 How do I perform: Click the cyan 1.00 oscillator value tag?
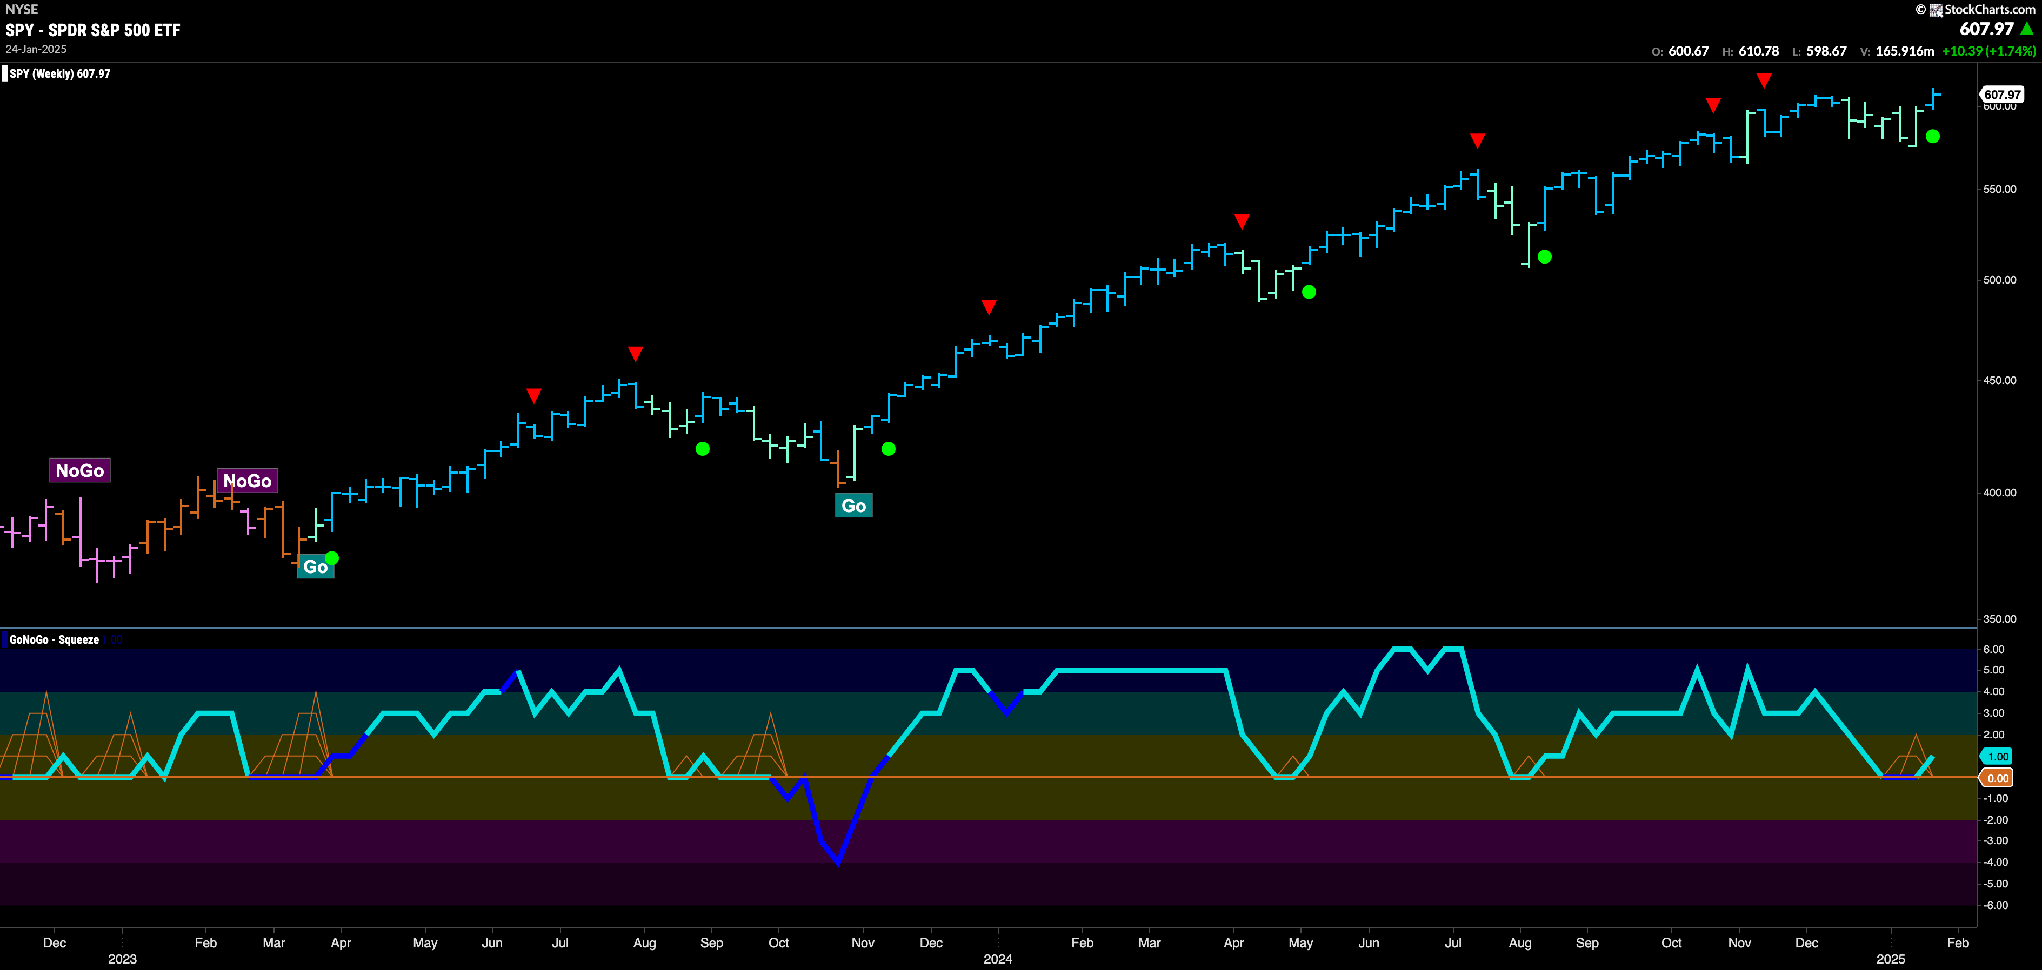tap(1996, 757)
